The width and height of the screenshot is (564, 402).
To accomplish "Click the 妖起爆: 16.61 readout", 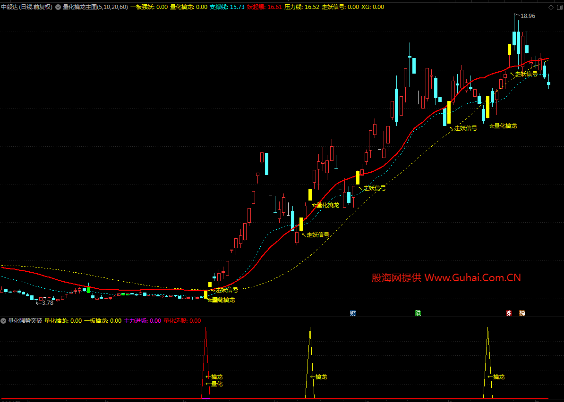I will pos(265,7).
